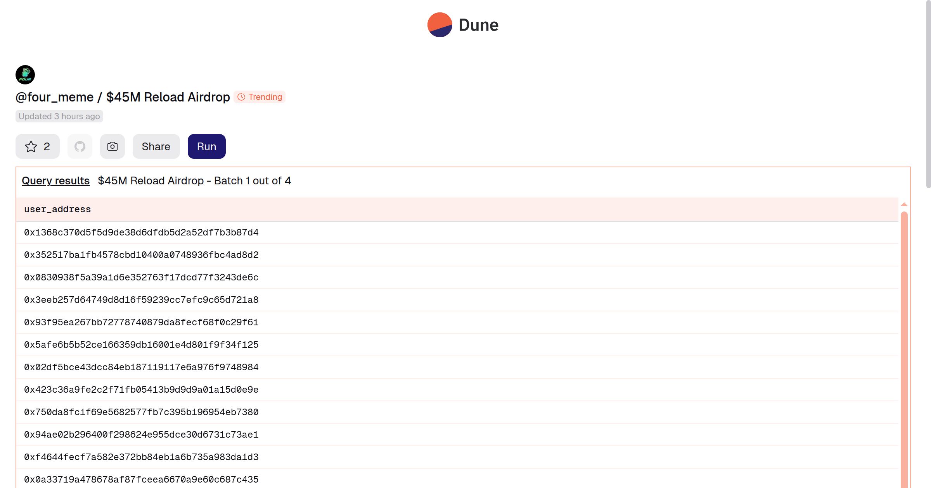Click the address cell starting 0x750da8fc
This screenshot has height=488, width=931.
(x=141, y=412)
